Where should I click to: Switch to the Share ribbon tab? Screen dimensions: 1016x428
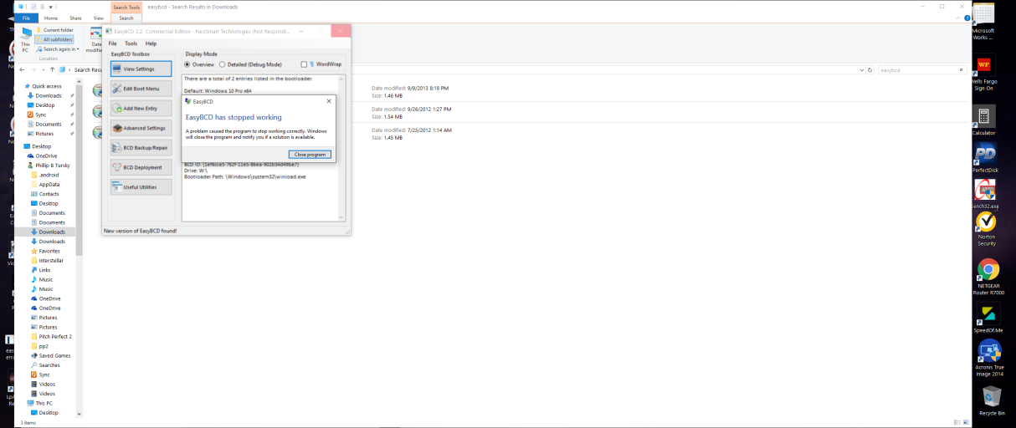coord(75,18)
